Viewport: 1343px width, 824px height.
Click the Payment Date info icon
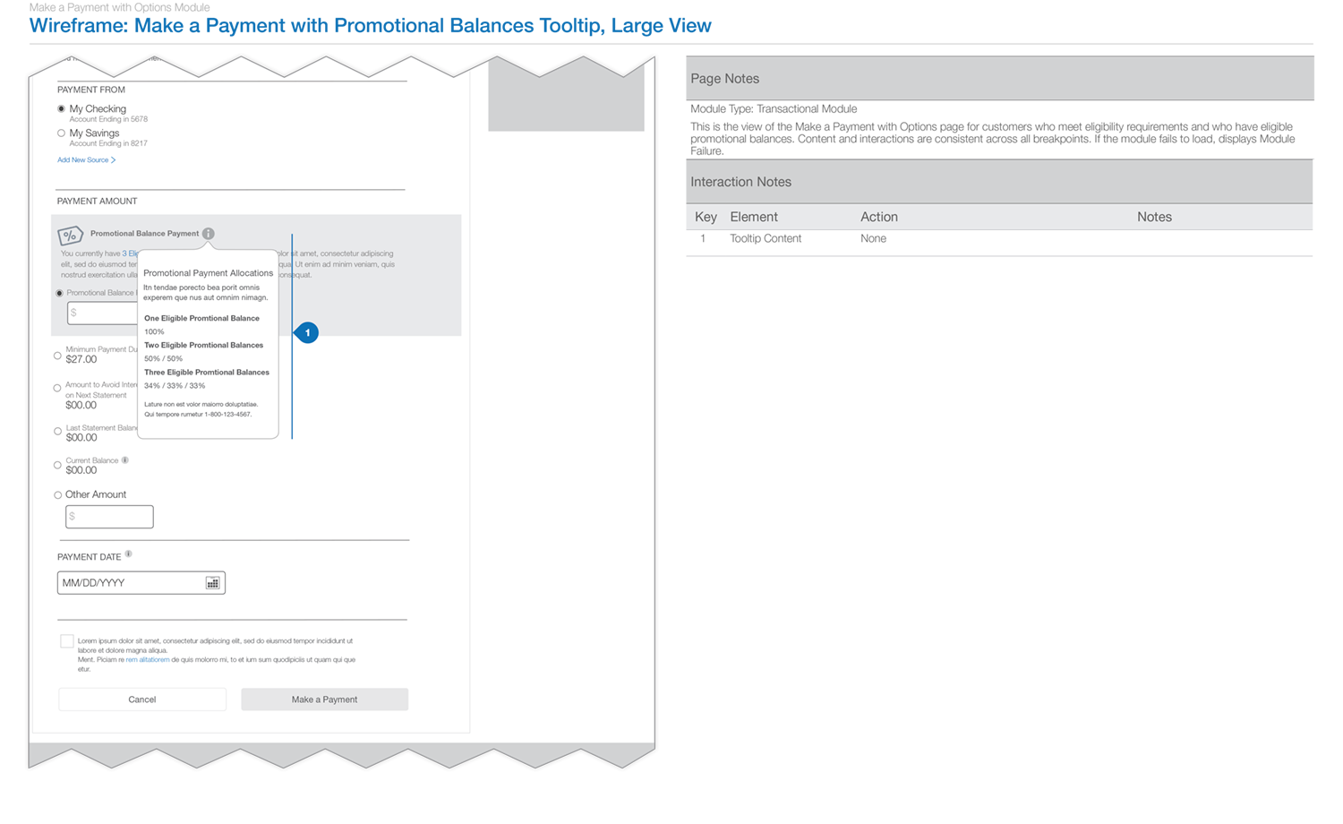(128, 554)
